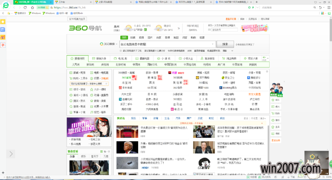Viewport: 332px width, 180px height.
Task: Open the 淘宝网 link
Action: click(x=126, y=83)
